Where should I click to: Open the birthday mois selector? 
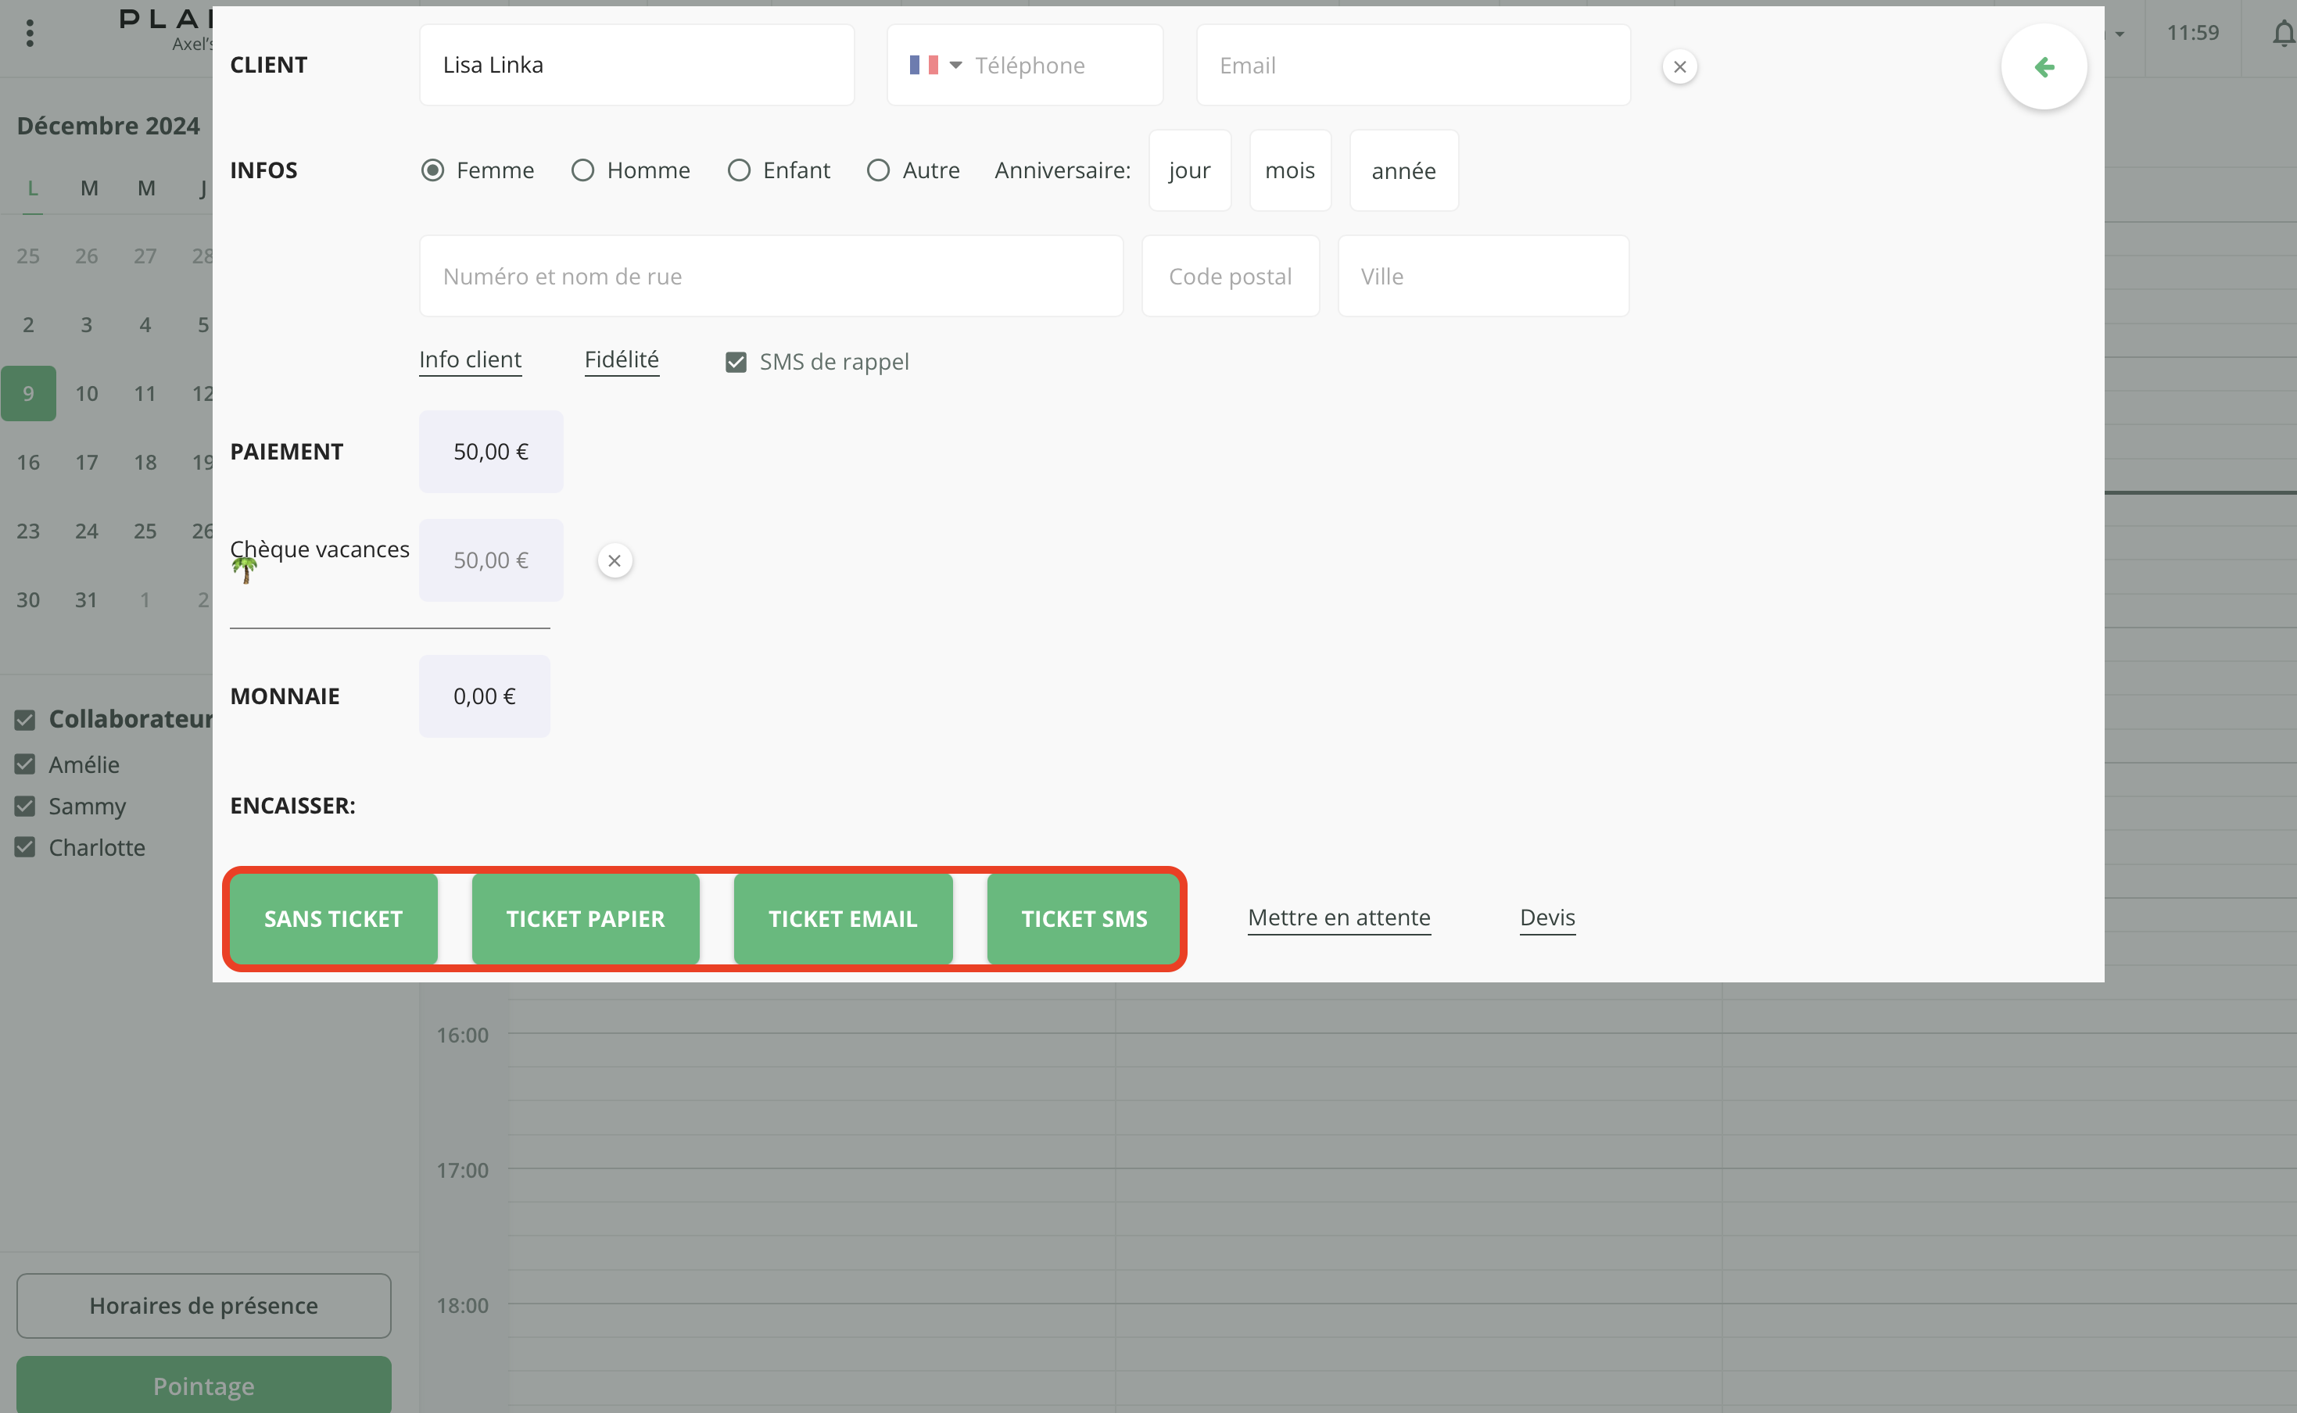1289,171
